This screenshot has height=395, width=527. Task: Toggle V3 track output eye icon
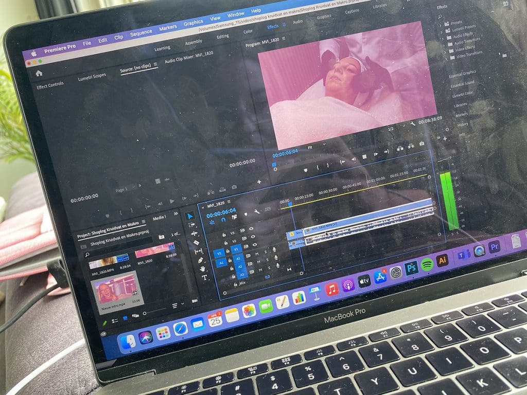(252, 229)
